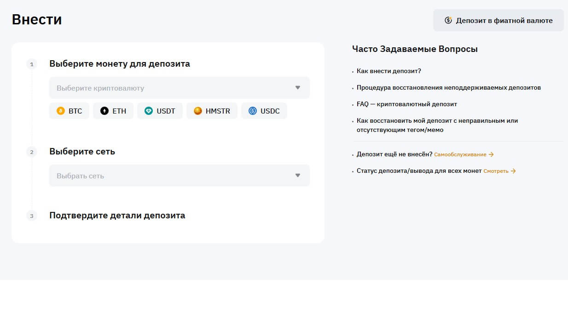
Task: Click the USDC coin icon
Action: [253, 111]
